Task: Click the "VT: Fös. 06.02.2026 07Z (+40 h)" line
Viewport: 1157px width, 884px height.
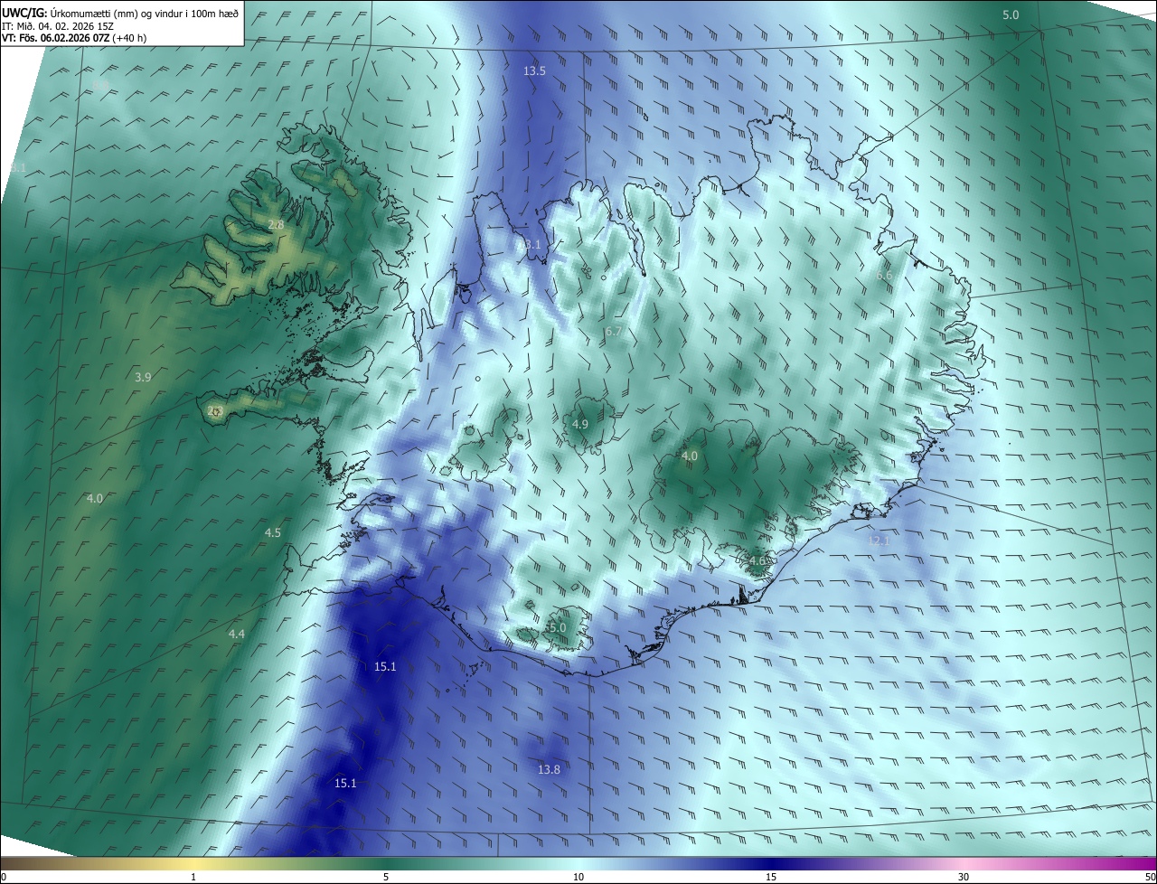Action: click(74, 38)
